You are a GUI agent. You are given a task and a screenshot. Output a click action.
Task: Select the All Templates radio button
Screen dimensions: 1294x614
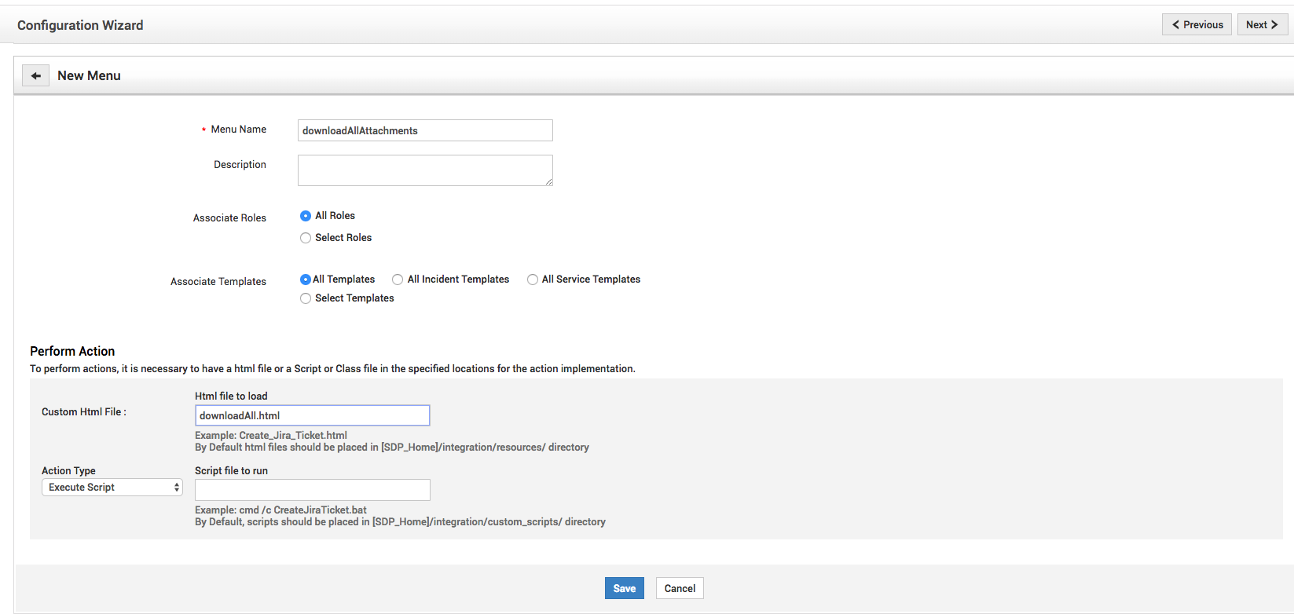(x=306, y=280)
